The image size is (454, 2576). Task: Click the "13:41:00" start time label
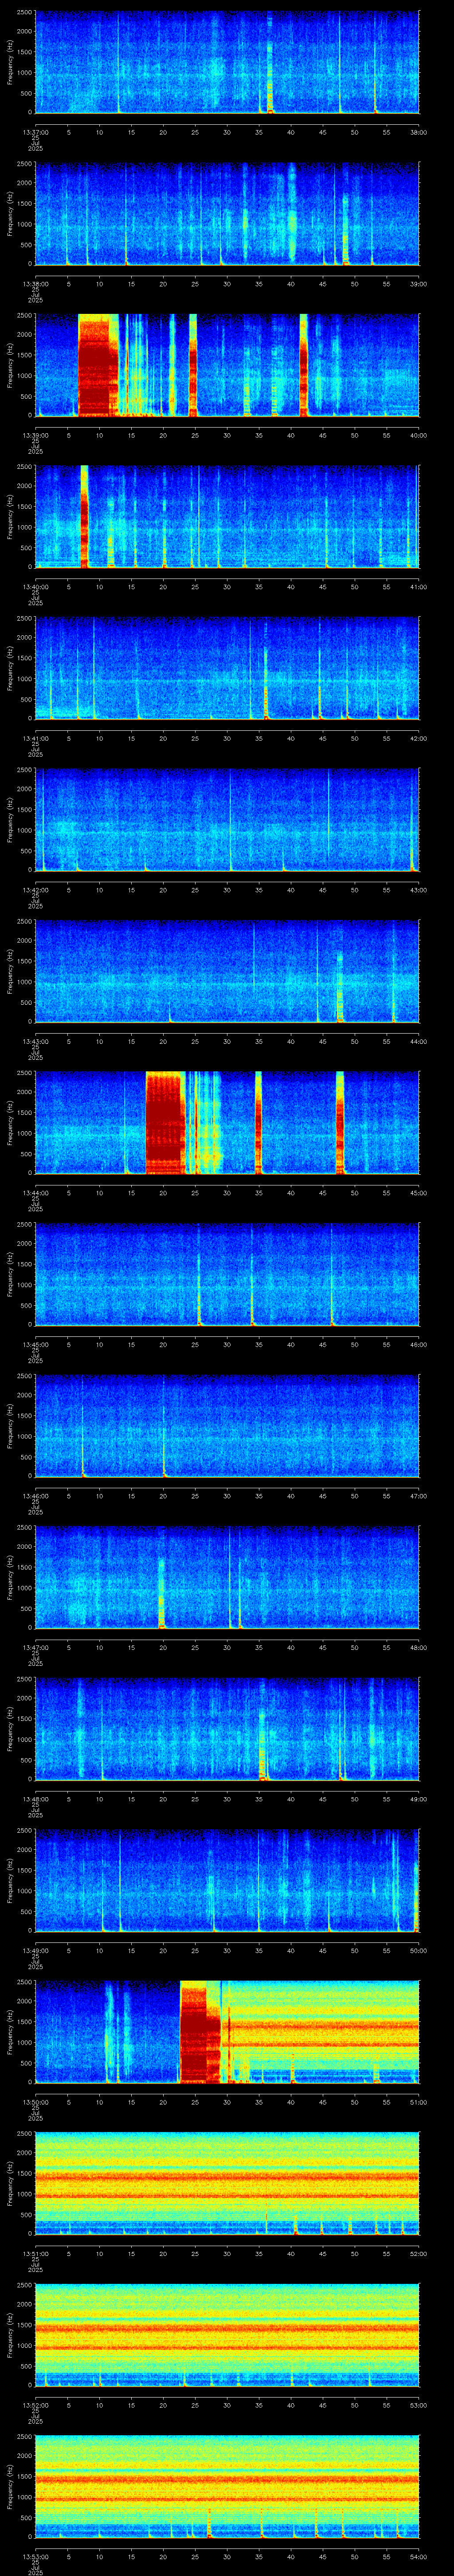point(35,738)
